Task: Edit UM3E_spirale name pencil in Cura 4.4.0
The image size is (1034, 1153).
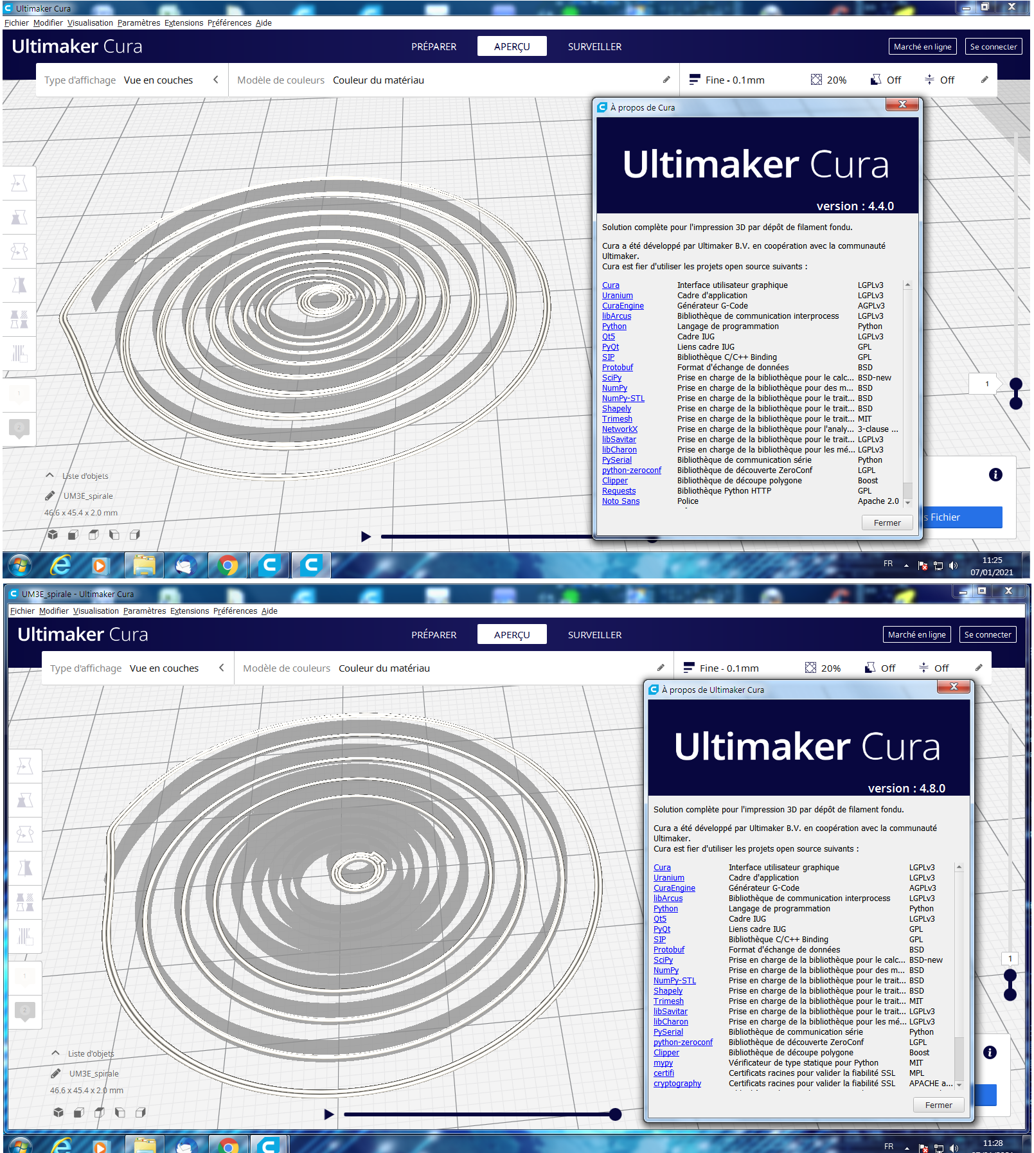Action: tap(50, 496)
